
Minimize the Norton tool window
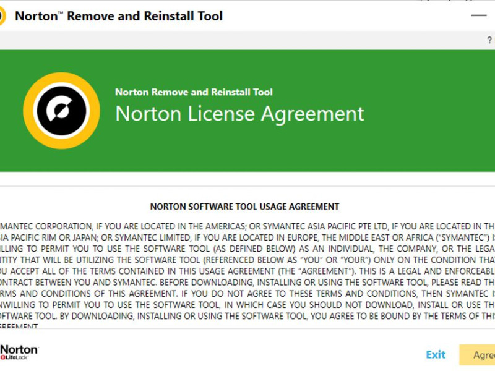479,15
